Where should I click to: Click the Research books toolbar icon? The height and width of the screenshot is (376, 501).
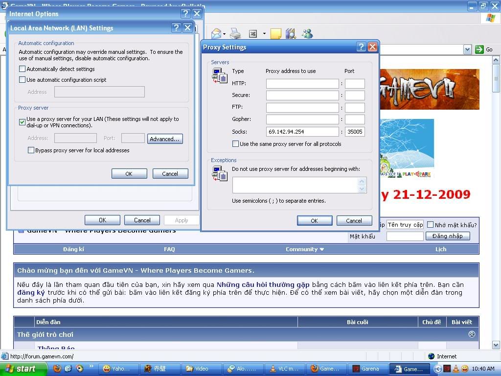click(291, 34)
